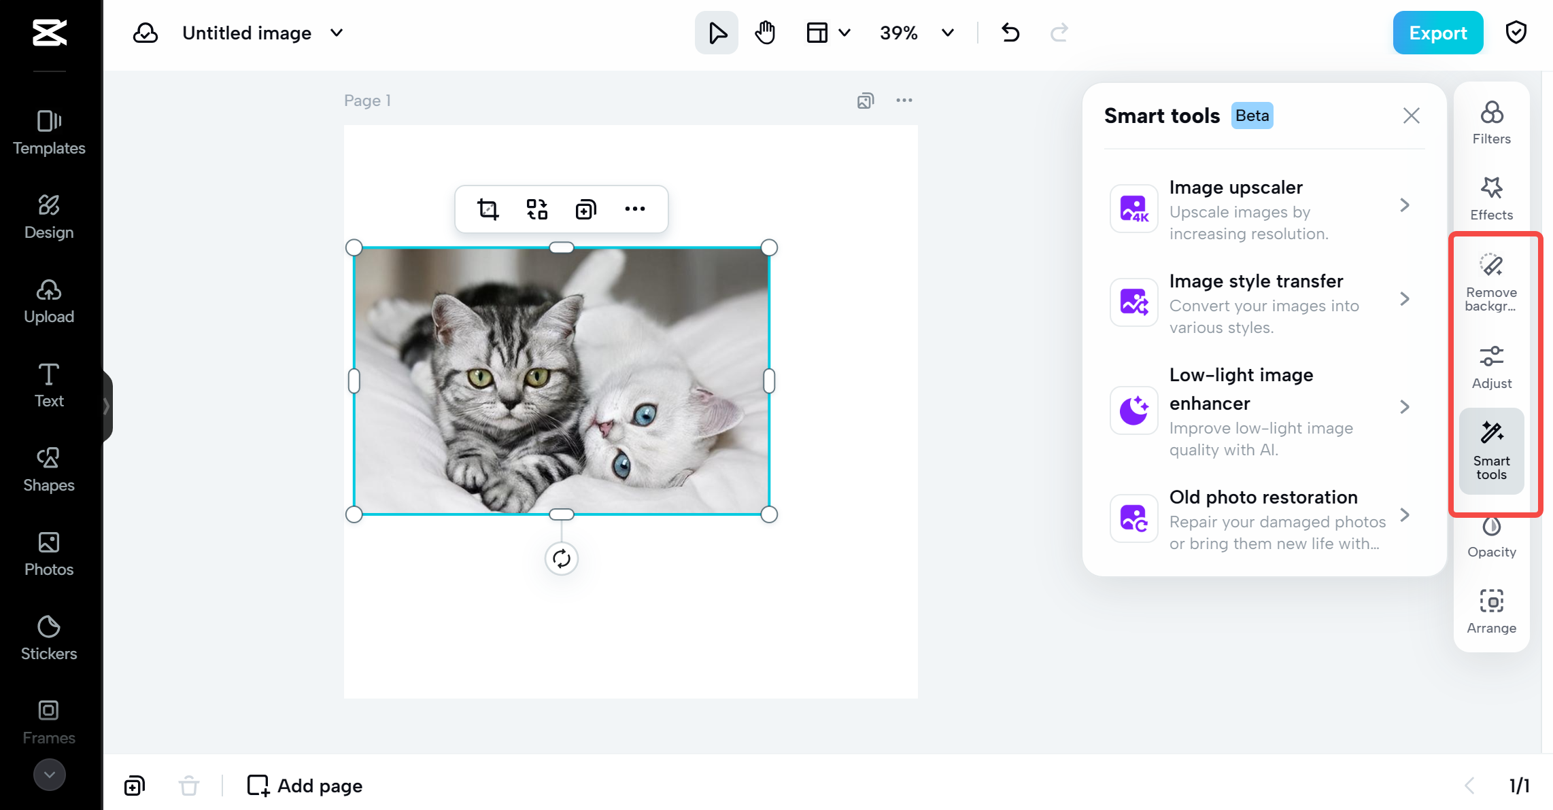Open the Filters panel
The height and width of the screenshot is (810, 1553).
pyautogui.click(x=1491, y=122)
